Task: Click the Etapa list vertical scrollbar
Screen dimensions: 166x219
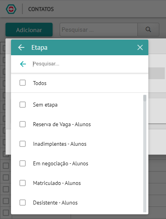Action: point(145,154)
